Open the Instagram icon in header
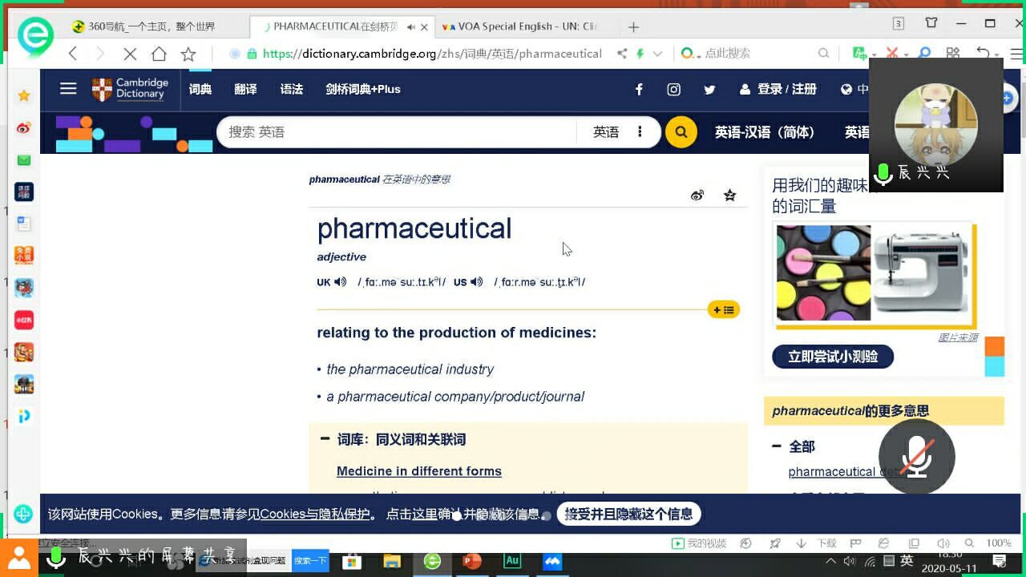 click(674, 90)
